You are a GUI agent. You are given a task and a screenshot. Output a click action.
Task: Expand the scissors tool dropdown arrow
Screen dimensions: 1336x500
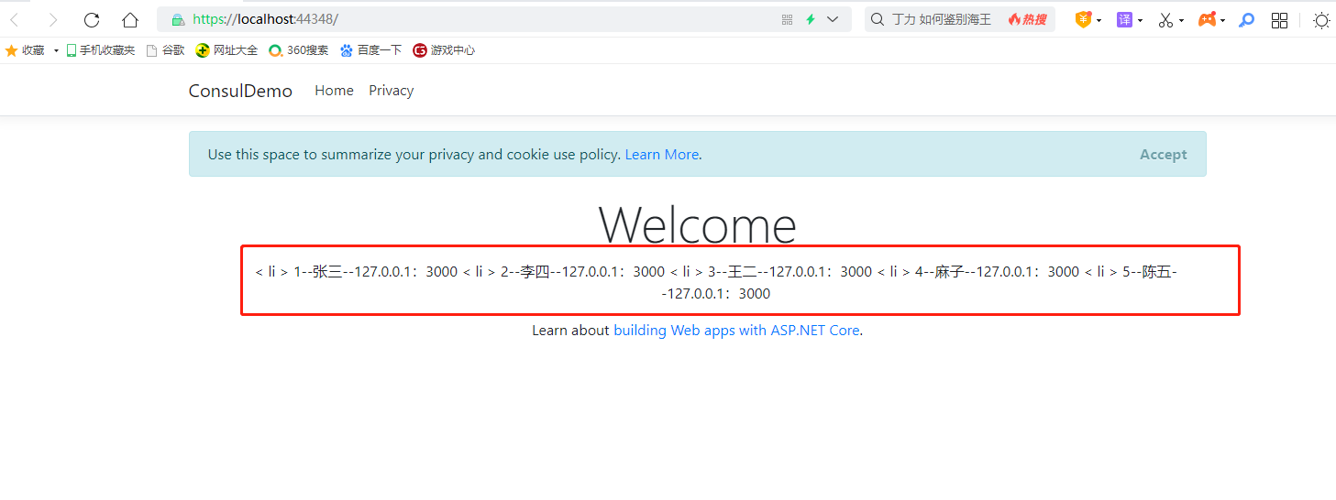click(x=1181, y=20)
